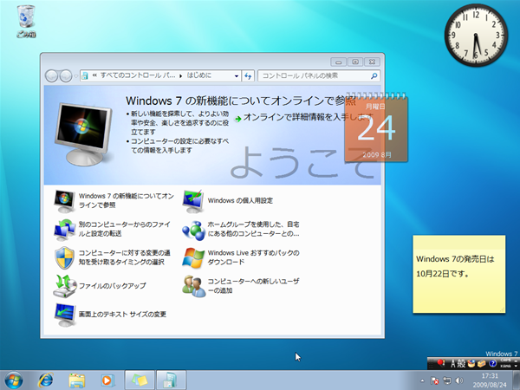Click the すべてのコントロール パ... breadcrumb
The image size is (520, 390).
tap(138, 75)
